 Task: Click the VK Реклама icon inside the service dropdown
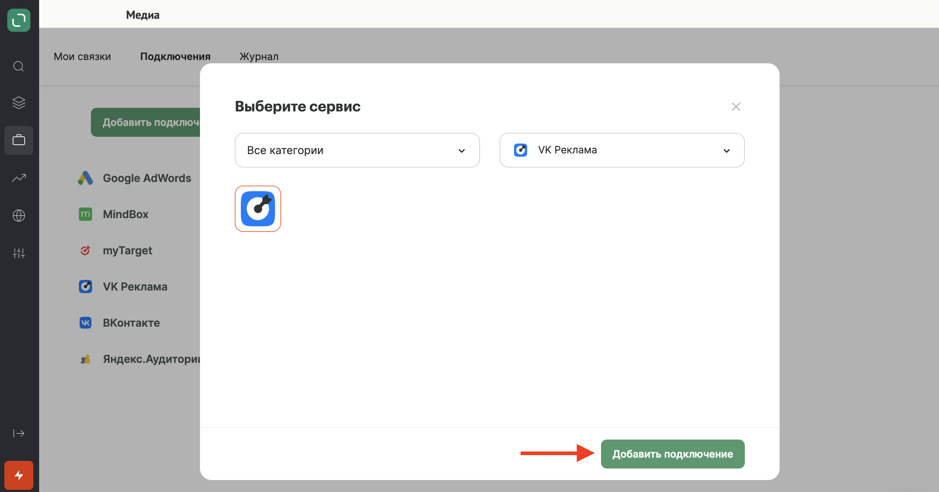[x=521, y=150]
